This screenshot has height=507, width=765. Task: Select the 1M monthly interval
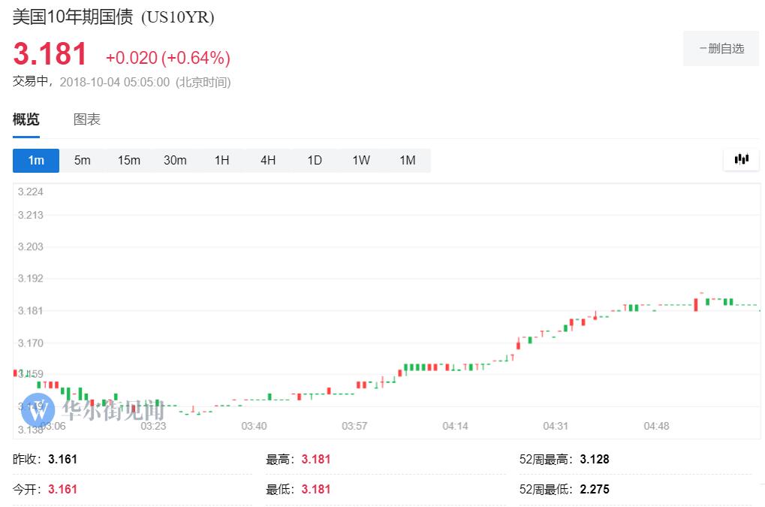pyautogui.click(x=407, y=160)
